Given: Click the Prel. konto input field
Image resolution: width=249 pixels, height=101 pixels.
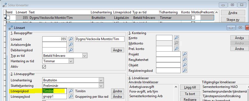Looking at the screenshot, I should [x=164, y=49].
